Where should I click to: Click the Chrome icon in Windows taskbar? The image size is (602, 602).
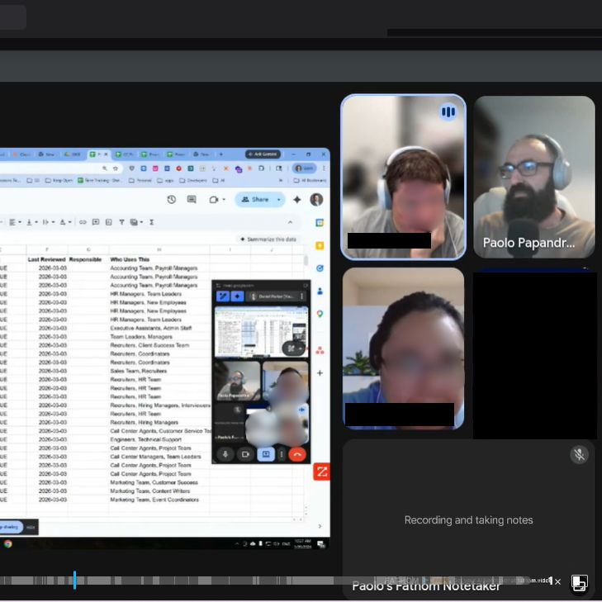(7, 543)
